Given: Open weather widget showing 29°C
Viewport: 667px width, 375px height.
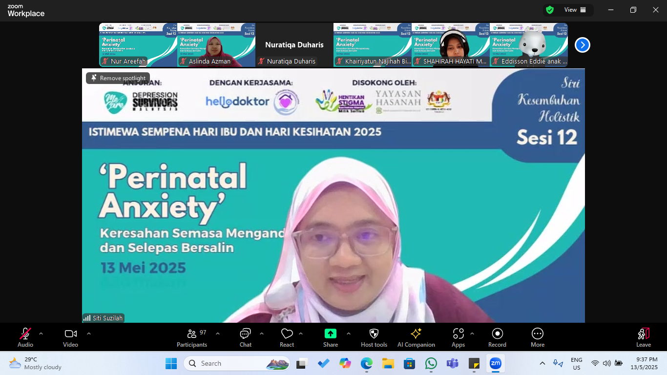Looking at the screenshot, I should pos(35,363).
